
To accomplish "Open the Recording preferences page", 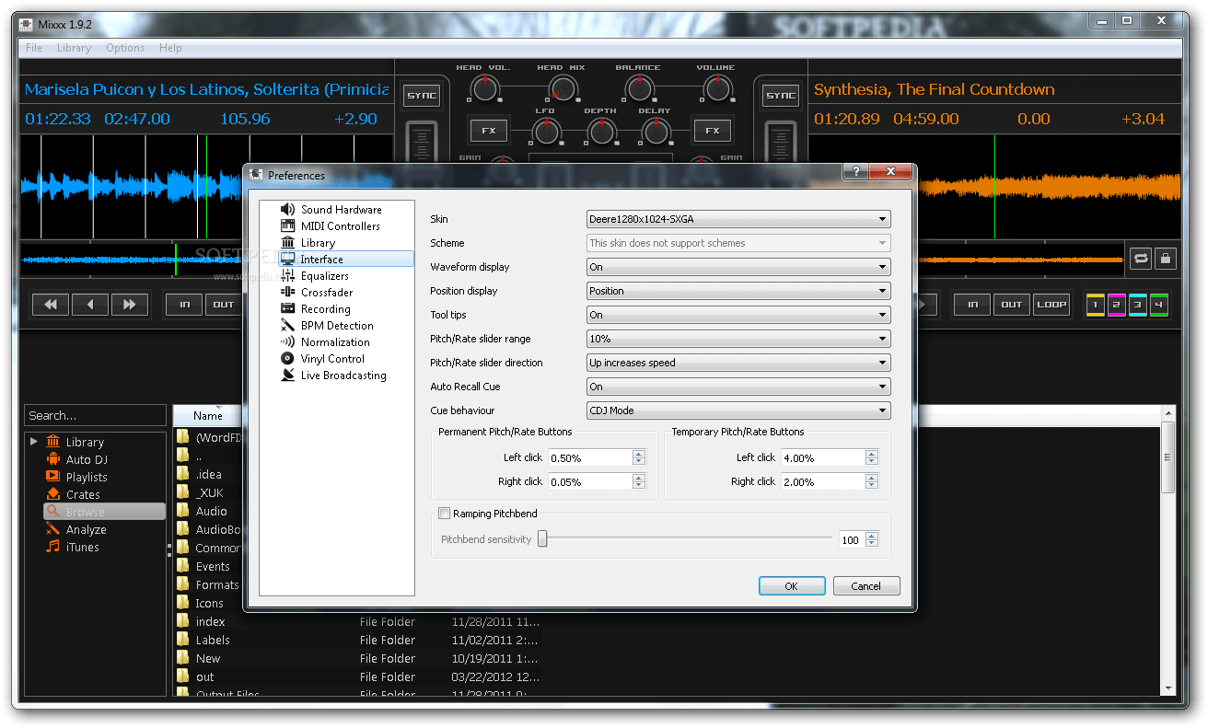I will pyautogui.click(x=315, y=309).
